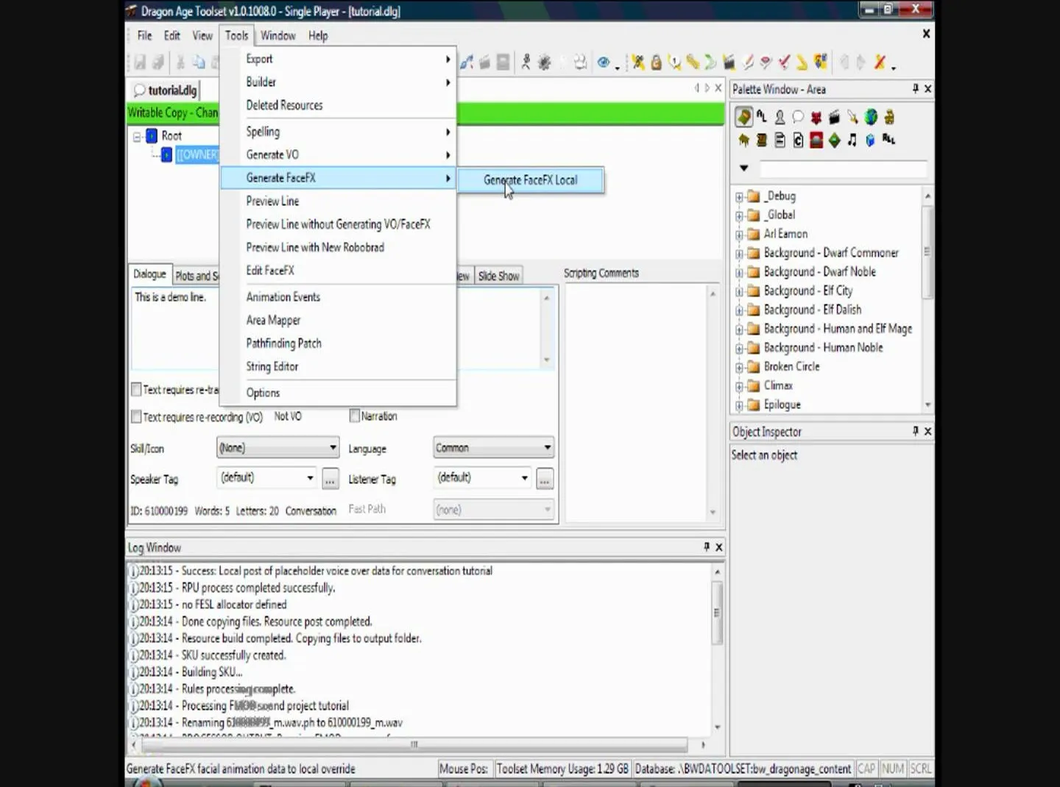Switch to the Slide Show tab
The image size is (1060, 787).
498,276
